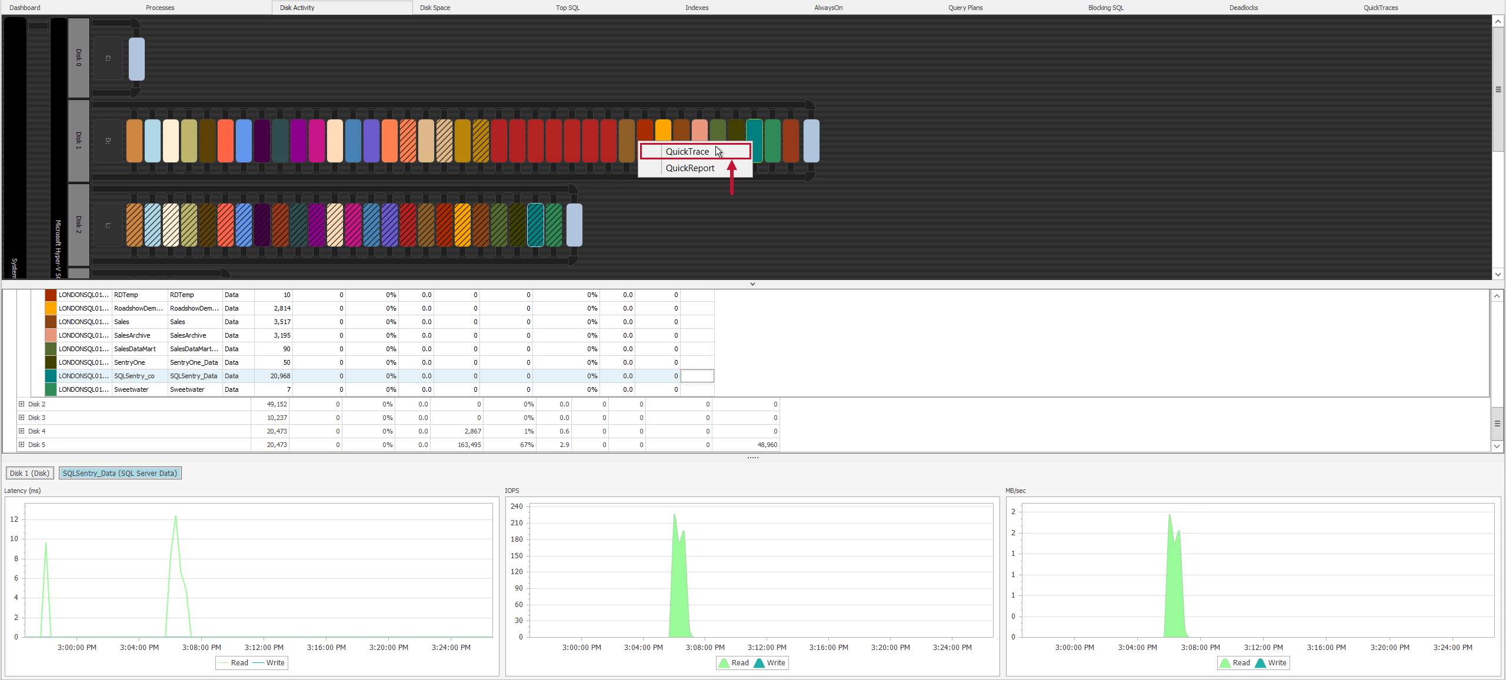Select QuickTrace from the context menu
This screenshot has height=680, width=1506.
[x=687, y=151]
